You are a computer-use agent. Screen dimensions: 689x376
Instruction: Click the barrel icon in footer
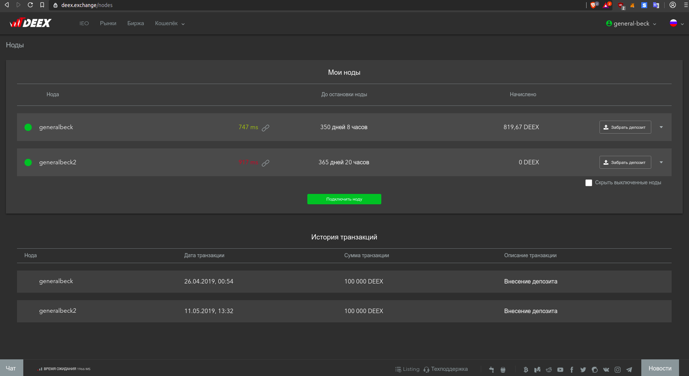click(x=503, y=369)
